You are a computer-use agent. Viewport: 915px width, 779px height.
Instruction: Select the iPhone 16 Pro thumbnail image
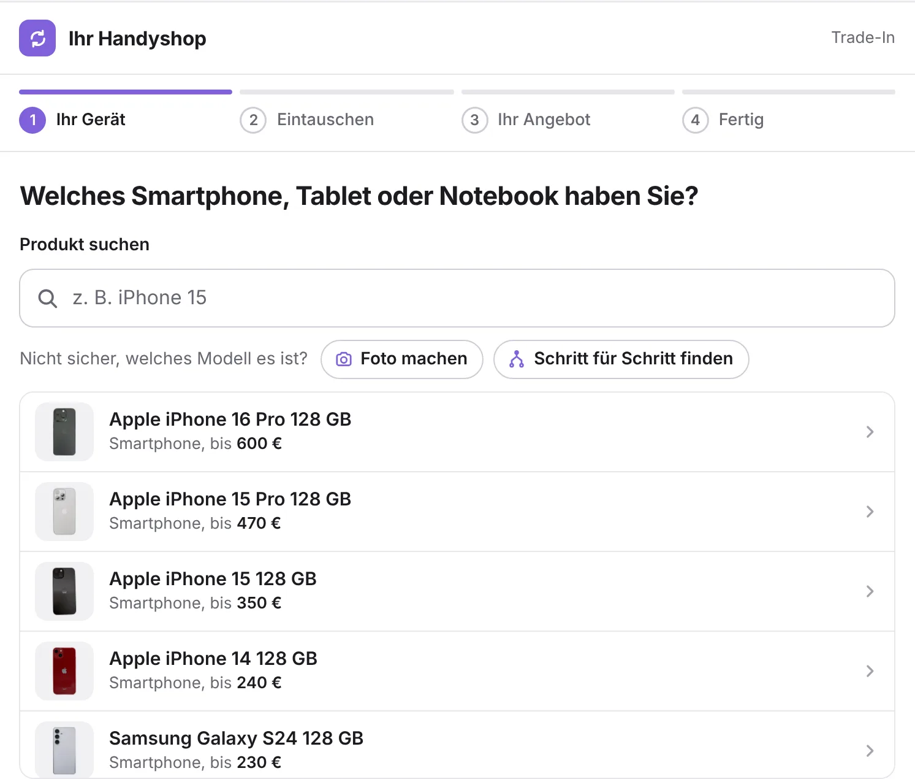coord(64,432)
